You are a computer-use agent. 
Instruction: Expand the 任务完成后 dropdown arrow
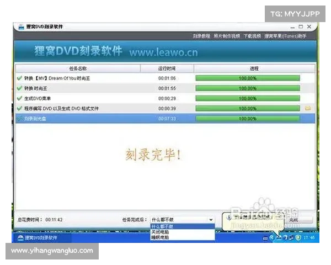(211, 220)
